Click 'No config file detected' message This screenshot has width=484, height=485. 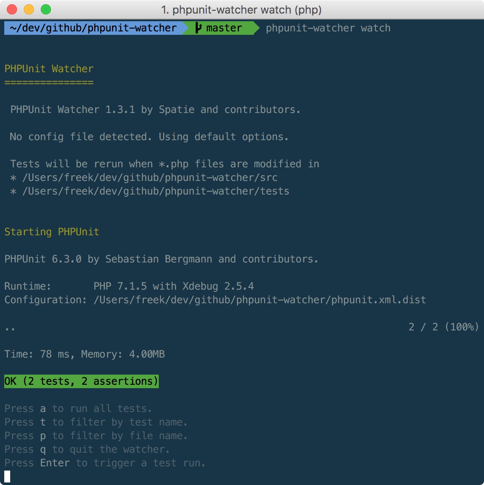coord(149,137)
